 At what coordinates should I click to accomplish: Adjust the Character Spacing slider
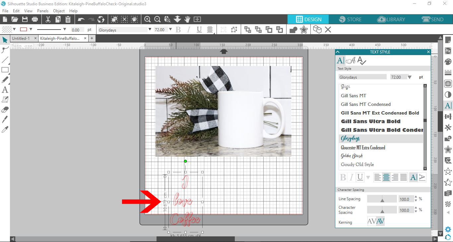(x=382, y=210)
